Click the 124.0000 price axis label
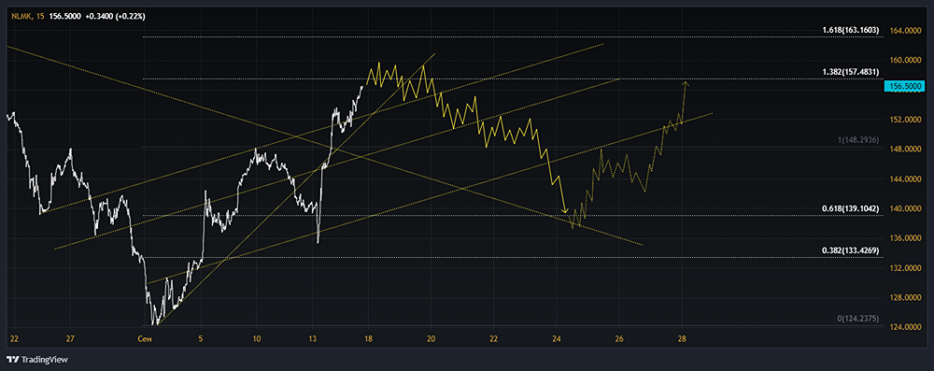 pos(905,327)
